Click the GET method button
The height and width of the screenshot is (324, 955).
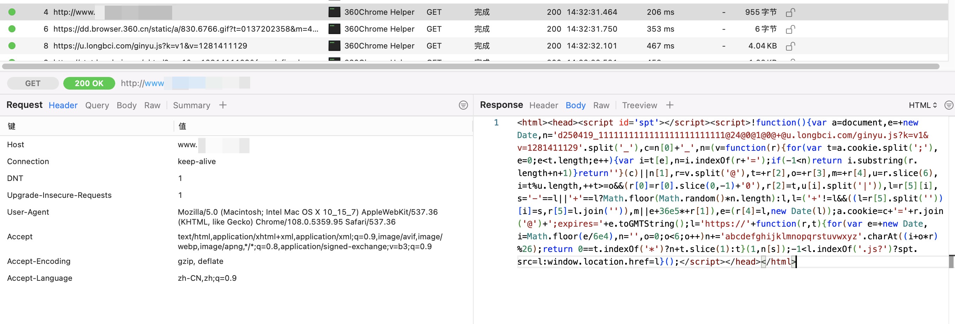[33, 83]
